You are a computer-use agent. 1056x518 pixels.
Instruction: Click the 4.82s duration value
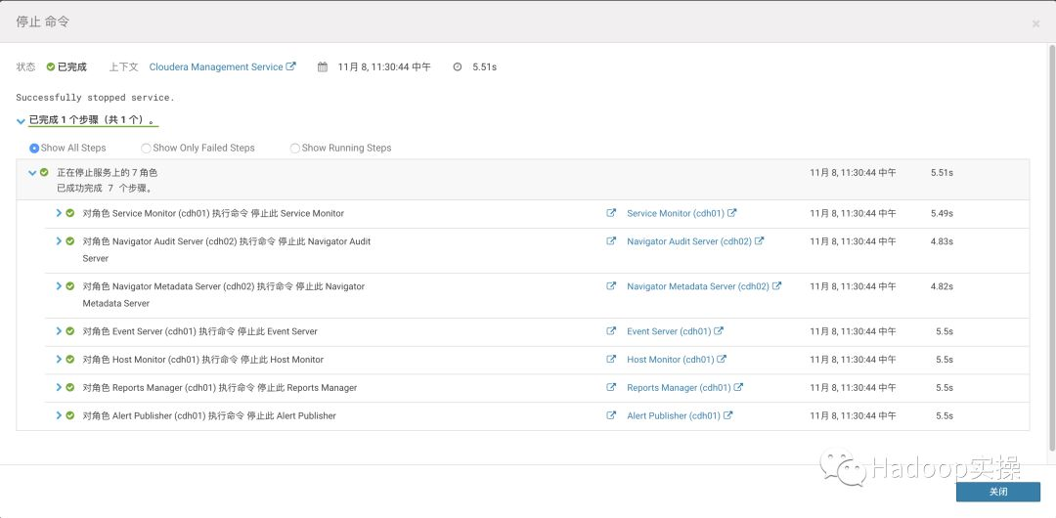(942, 286)
